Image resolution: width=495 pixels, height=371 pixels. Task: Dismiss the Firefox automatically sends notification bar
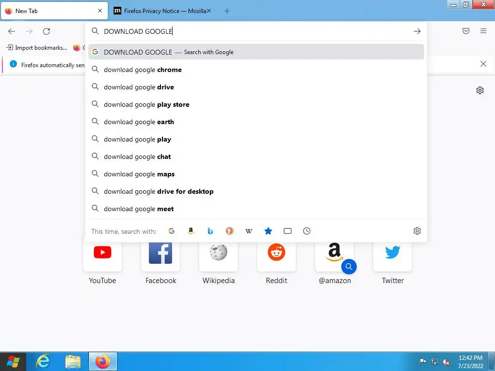(x=483, y=64)
